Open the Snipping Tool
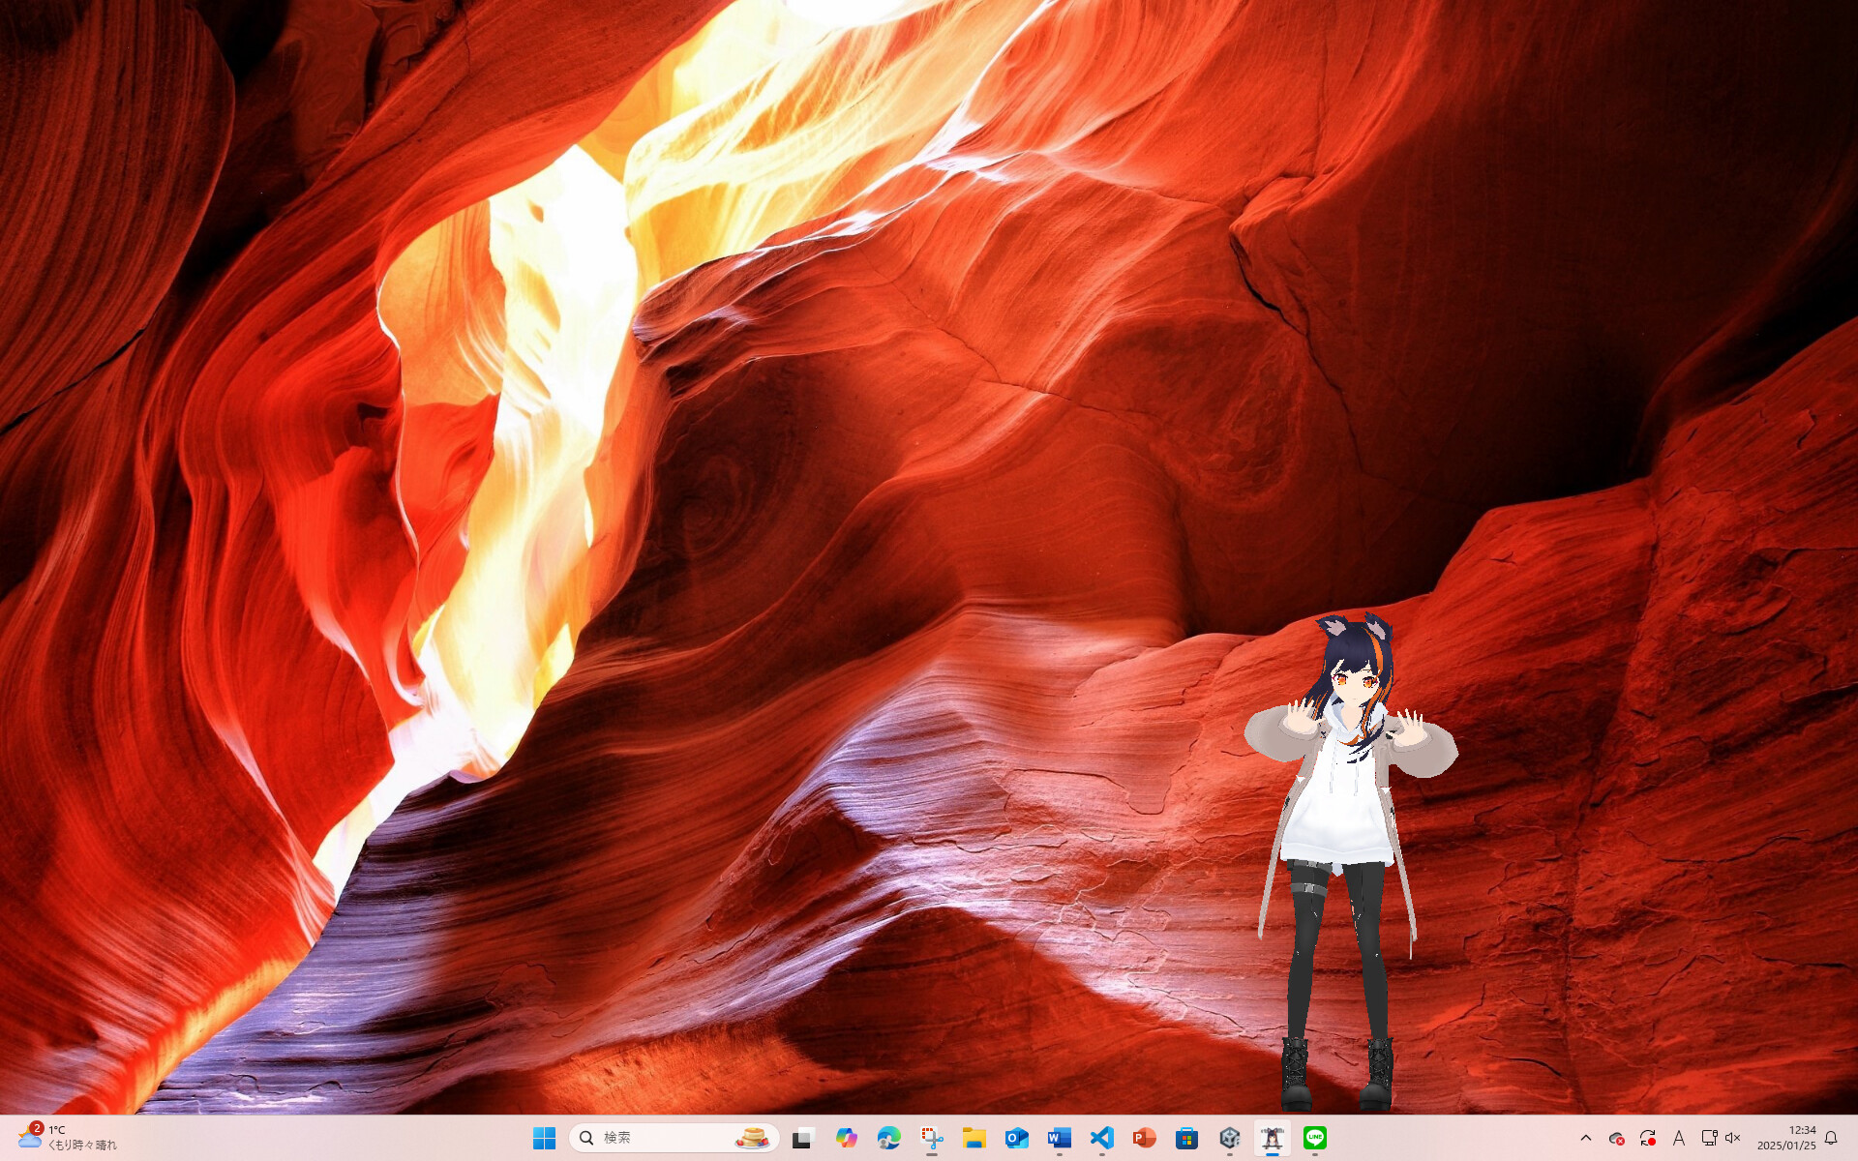Screen dimensions: 1858x1161 tap(931, 1138)
